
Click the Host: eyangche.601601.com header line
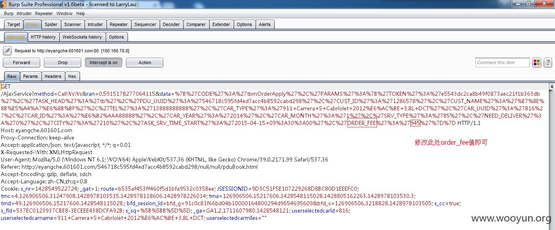[x=37, y=130]
